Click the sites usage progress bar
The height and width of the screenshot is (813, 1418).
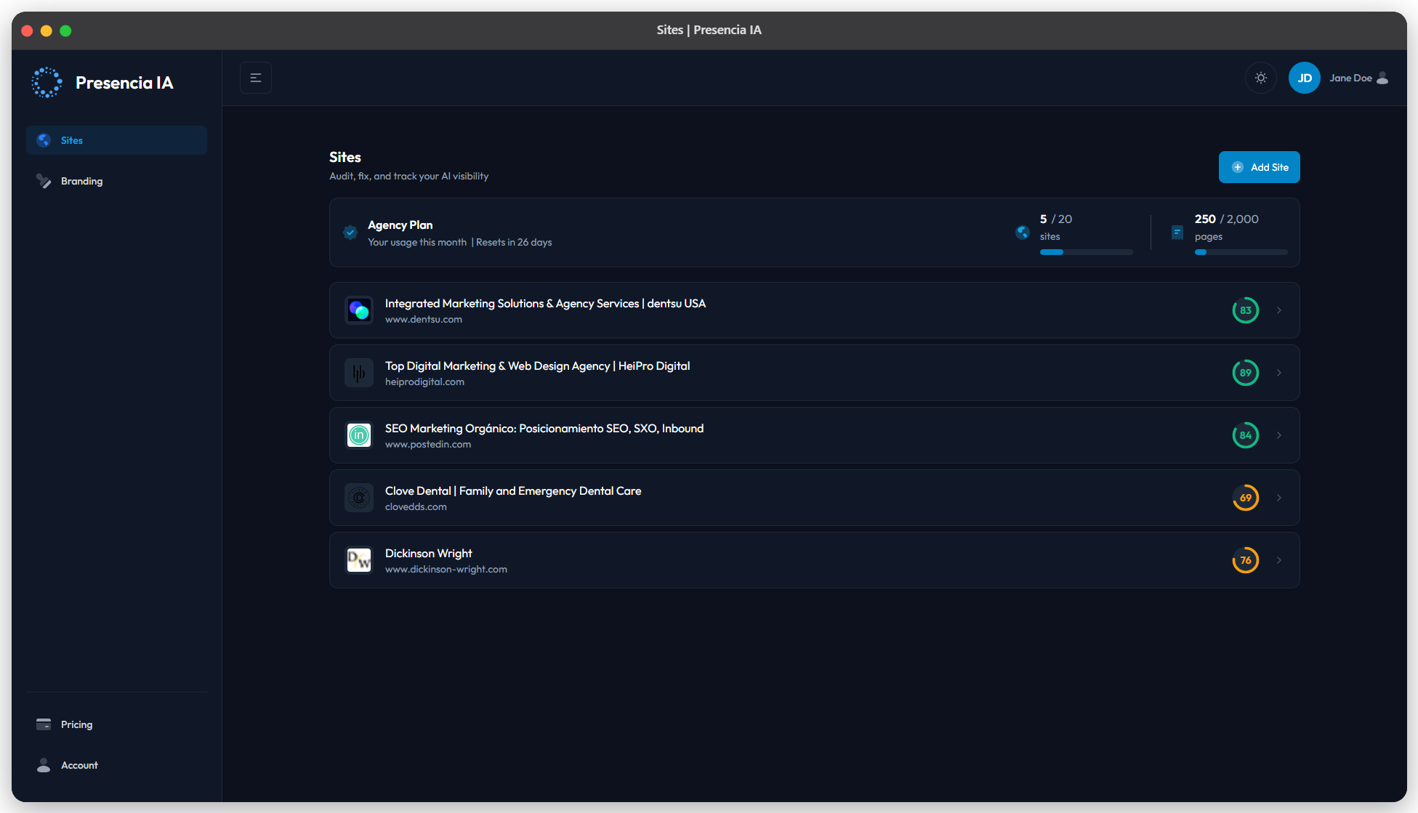(1086, 252)
